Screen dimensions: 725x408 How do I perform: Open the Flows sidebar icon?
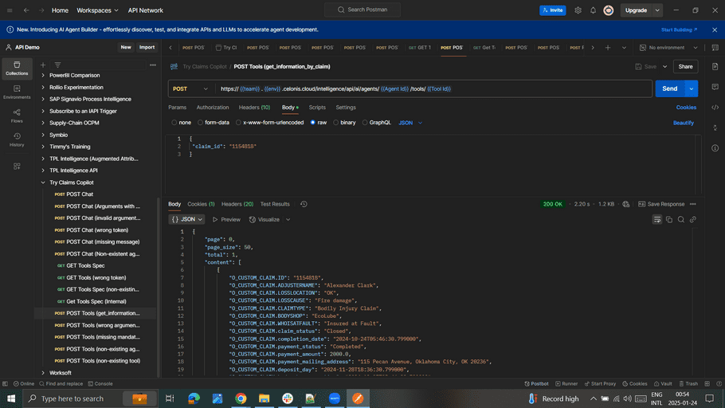(17, 116)
